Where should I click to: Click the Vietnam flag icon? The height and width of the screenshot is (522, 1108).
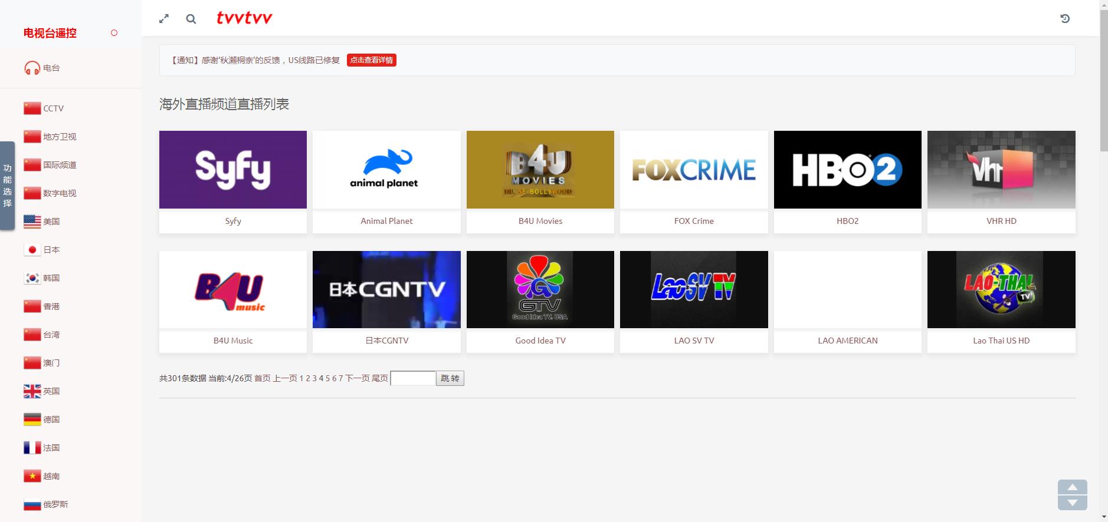(32, 476)
